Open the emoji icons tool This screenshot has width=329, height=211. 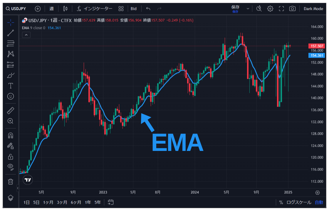coord(11,96)
